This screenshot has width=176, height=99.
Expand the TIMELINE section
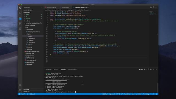27,92
